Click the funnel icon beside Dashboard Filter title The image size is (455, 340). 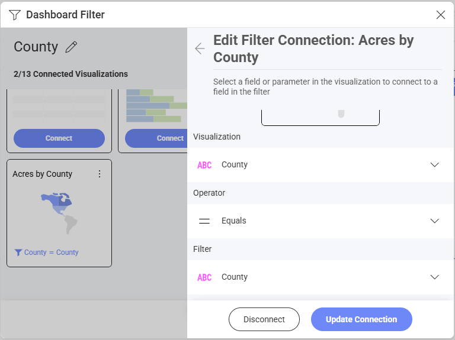pyautogui.click(x=15, y=15)
